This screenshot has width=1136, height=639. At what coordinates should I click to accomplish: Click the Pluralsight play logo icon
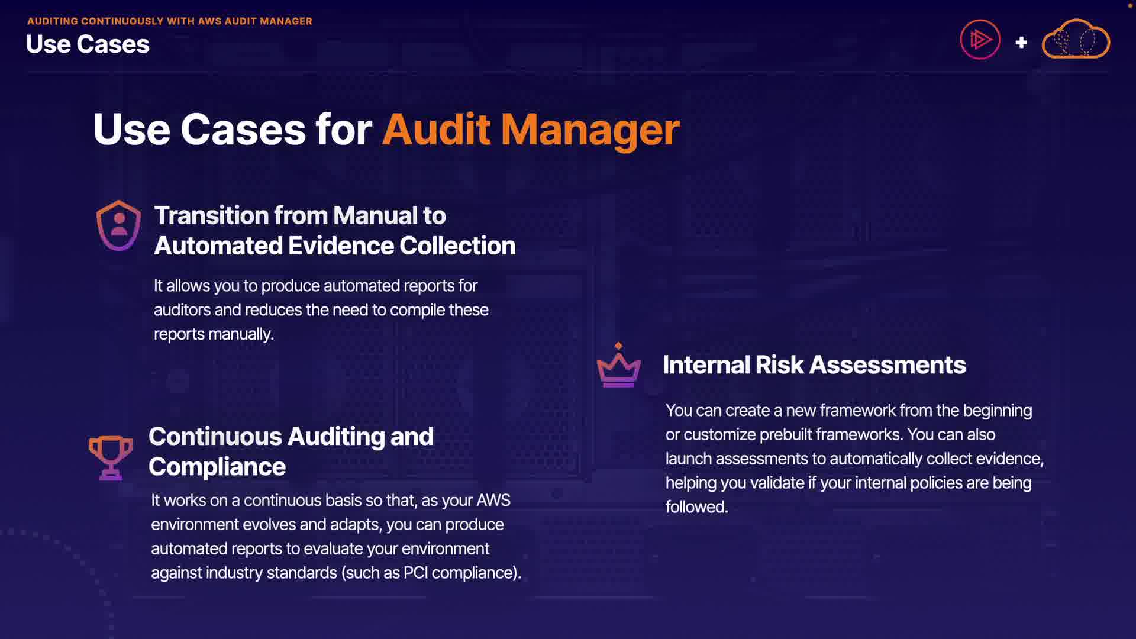click(x=980, y=40)
